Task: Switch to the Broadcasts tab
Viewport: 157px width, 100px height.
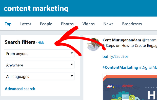Action: pyautogui.click(x=132, y=24)
